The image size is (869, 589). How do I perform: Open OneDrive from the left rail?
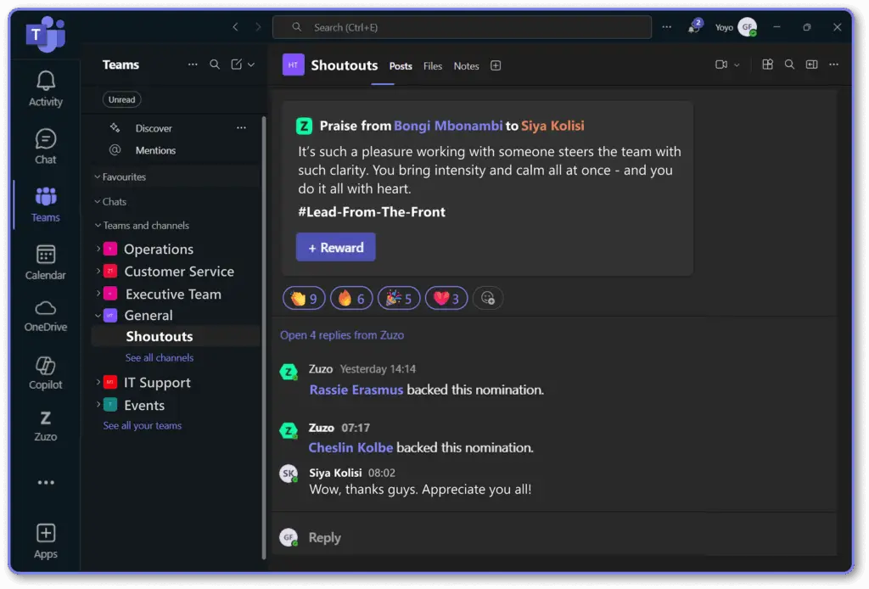tap(46, 315)
